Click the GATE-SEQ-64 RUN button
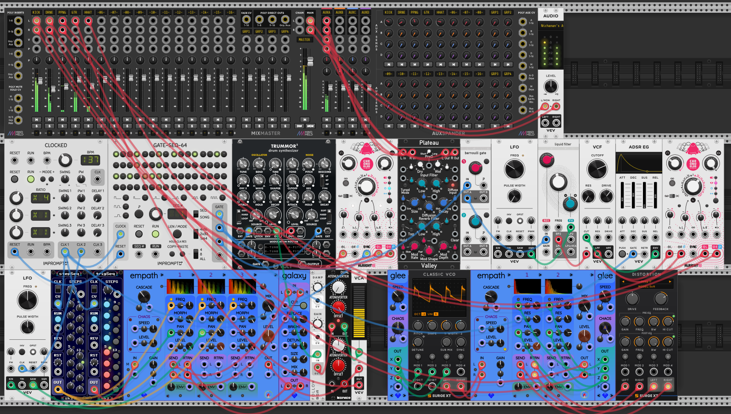The height and width of the screenshot is (414, 731). 155,234
